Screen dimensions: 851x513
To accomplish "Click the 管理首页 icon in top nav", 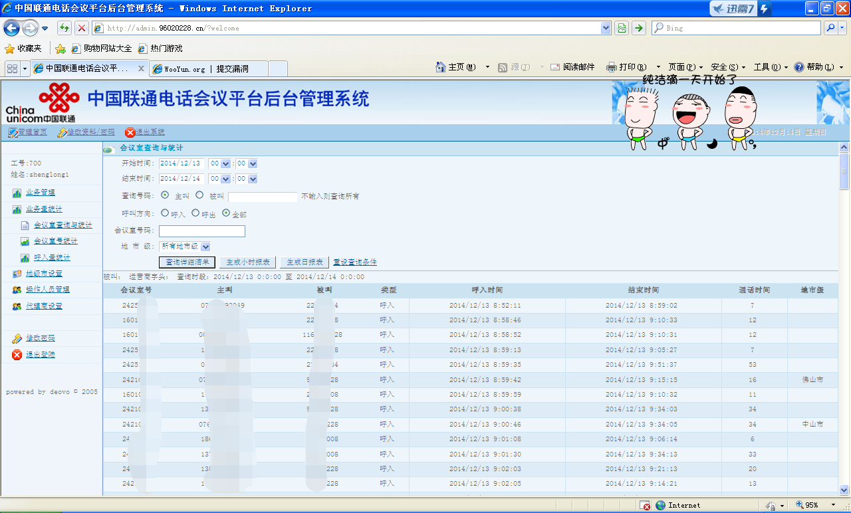I will point(13,132).
